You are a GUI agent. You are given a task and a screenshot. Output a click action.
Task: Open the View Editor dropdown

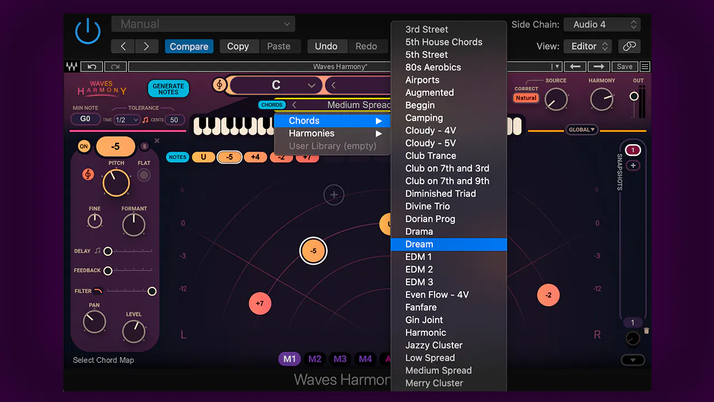click(x=588, y=46)
